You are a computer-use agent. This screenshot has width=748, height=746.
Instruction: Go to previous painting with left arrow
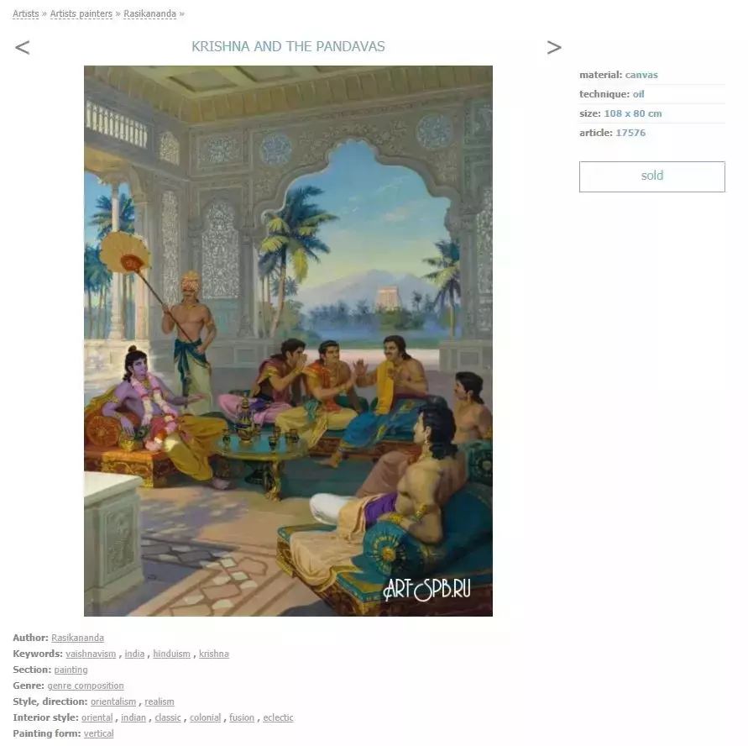pyautogui.click(x=23, y=47)
